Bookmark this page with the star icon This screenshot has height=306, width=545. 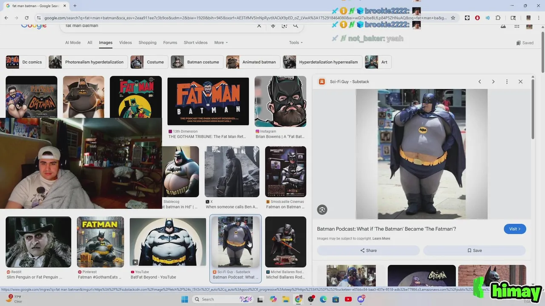tap(453, 18)
